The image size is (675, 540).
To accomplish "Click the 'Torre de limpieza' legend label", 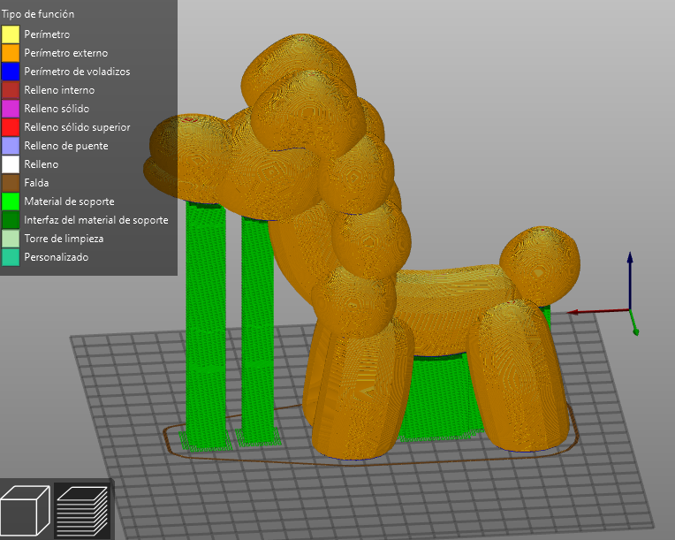I will pyautogui.click(x=64, y=238).
